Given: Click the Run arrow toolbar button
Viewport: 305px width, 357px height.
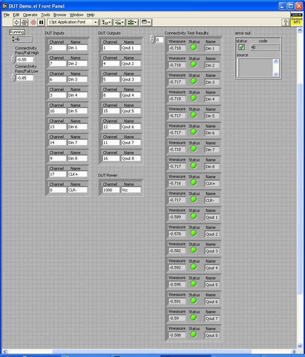Looking at the screenshot, I should click(16, 22).
